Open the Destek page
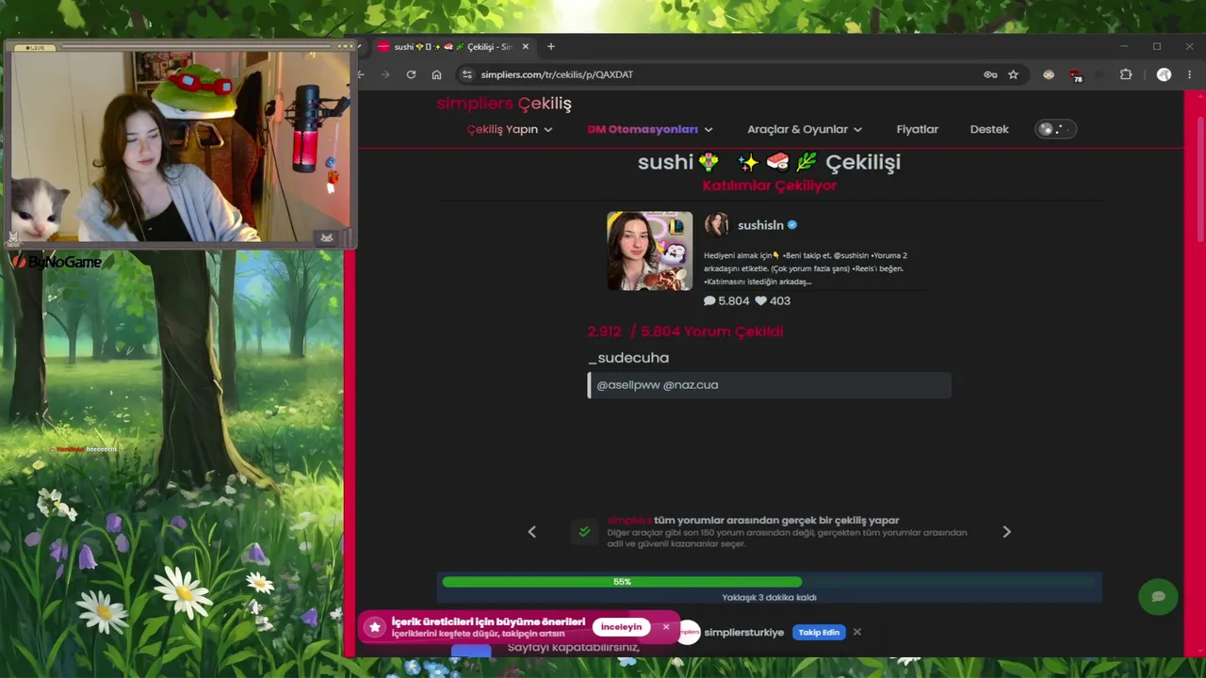 click(x=989, y=129)
